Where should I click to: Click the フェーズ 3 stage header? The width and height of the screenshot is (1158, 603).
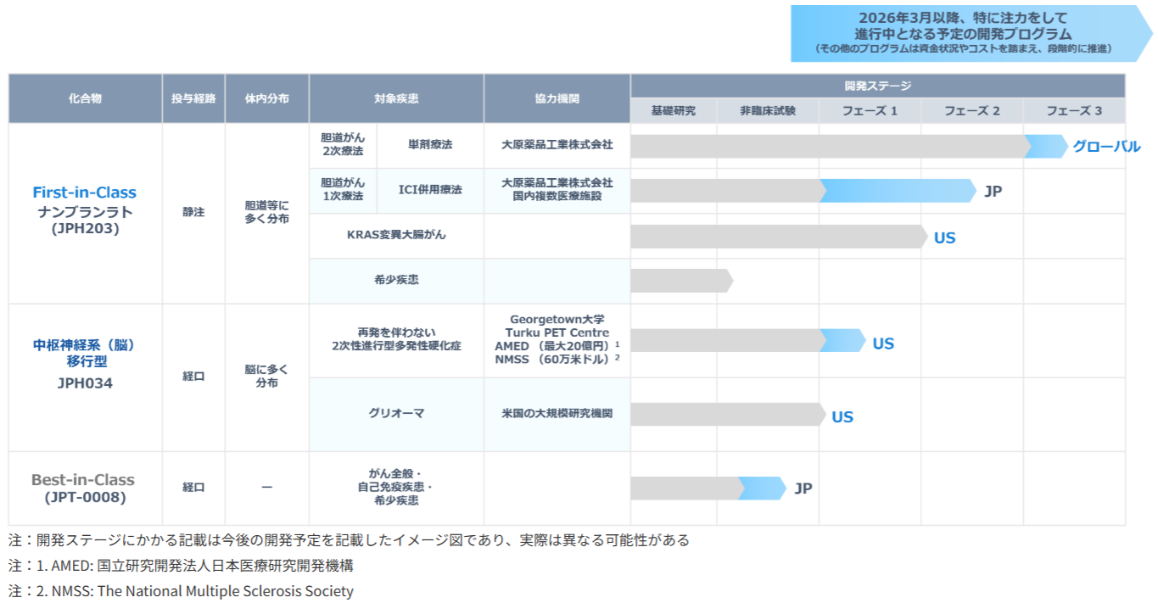[1073, 111]
